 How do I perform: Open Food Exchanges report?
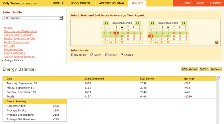pos(14,53)
